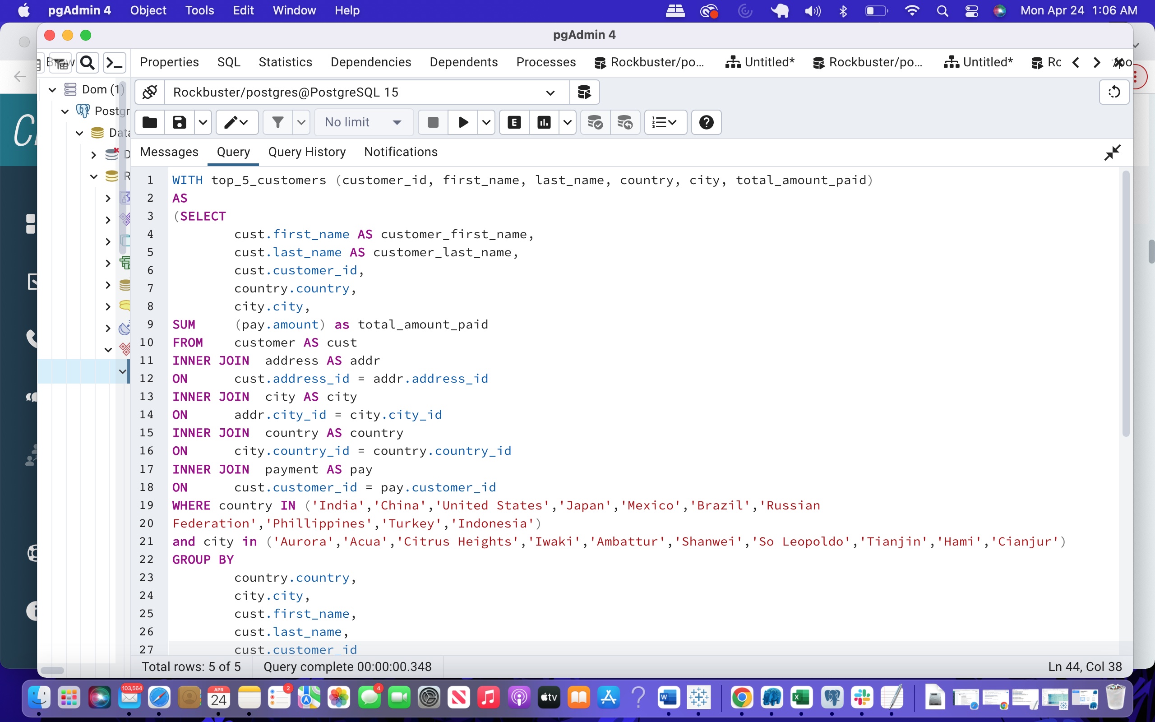Click the Save File disk icon
The height and width of the screenshot is (722, 1155).
(x=180, y=123)
